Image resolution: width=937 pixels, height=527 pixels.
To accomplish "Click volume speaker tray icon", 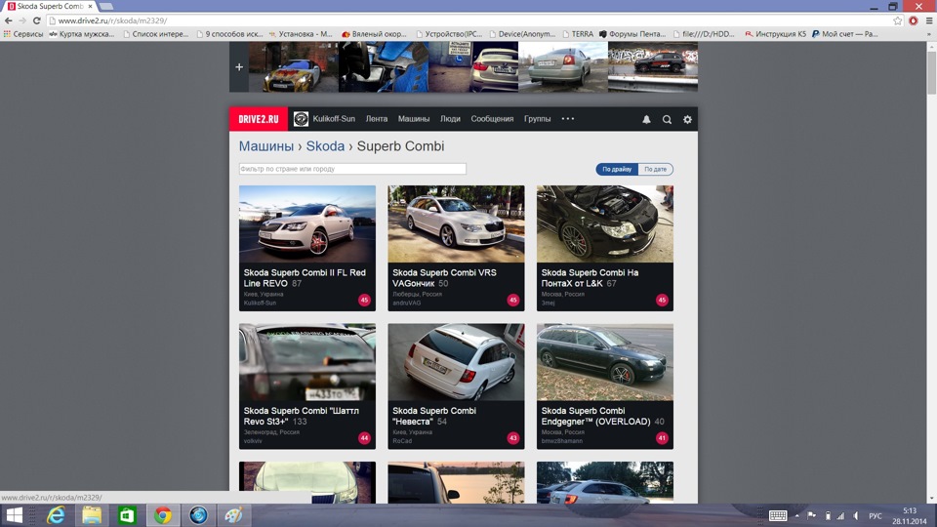I will (856, 515).
